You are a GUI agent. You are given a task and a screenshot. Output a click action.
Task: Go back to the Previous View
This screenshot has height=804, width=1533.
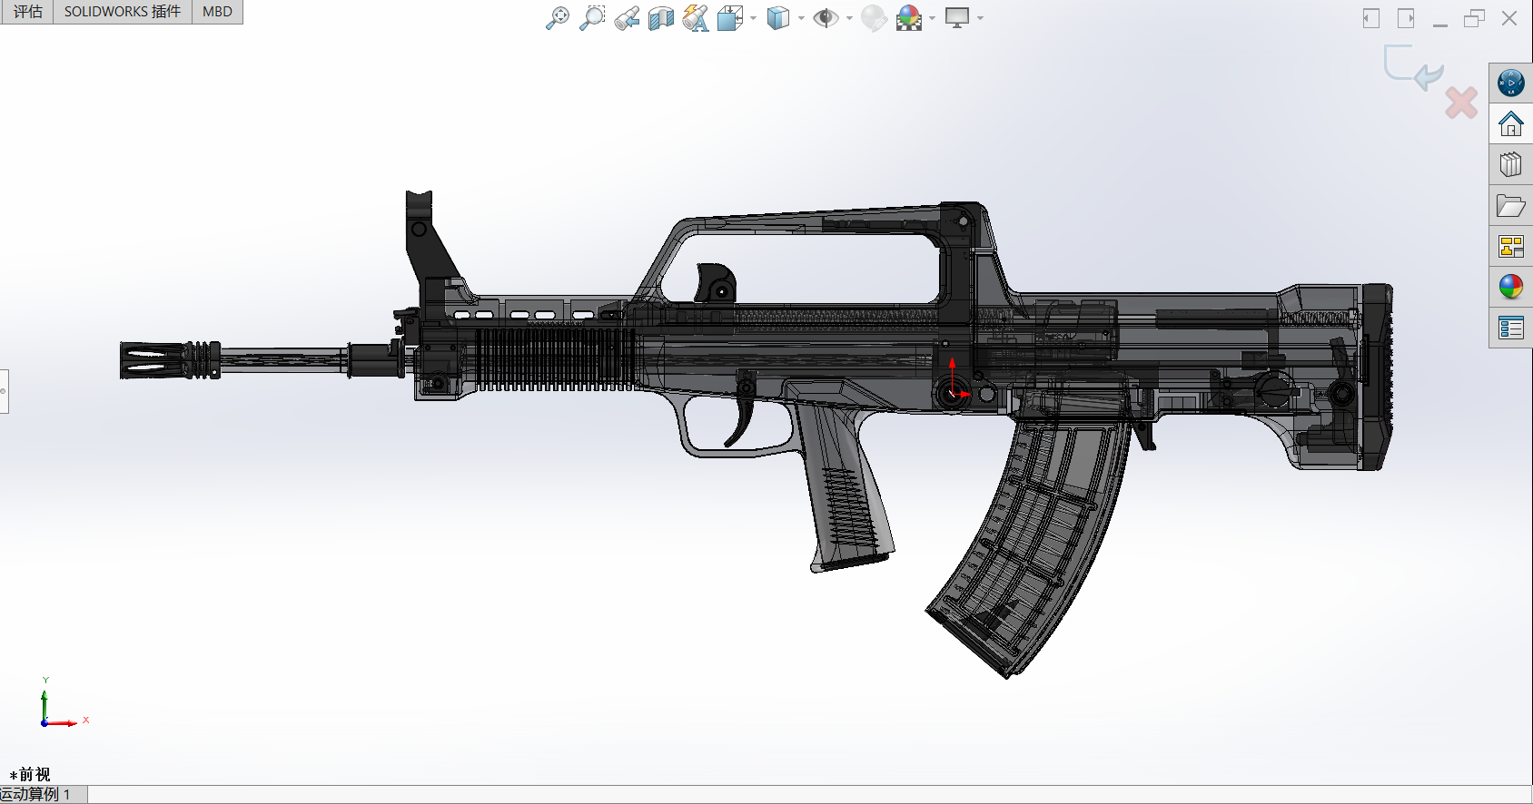[x=627, y=17]
